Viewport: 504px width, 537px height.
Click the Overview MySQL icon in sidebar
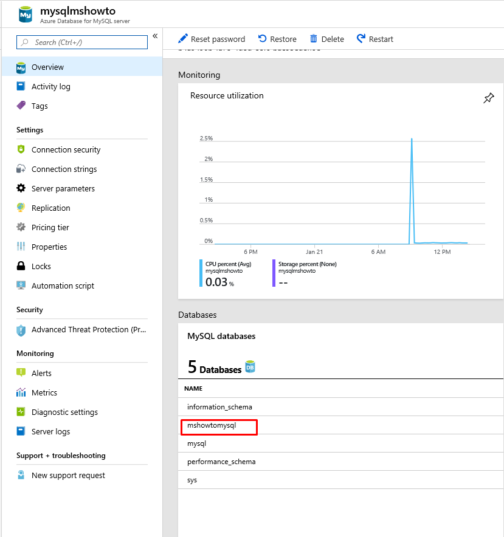(x=21, y=67)
